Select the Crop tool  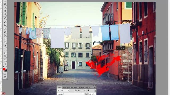pos(5,11)
